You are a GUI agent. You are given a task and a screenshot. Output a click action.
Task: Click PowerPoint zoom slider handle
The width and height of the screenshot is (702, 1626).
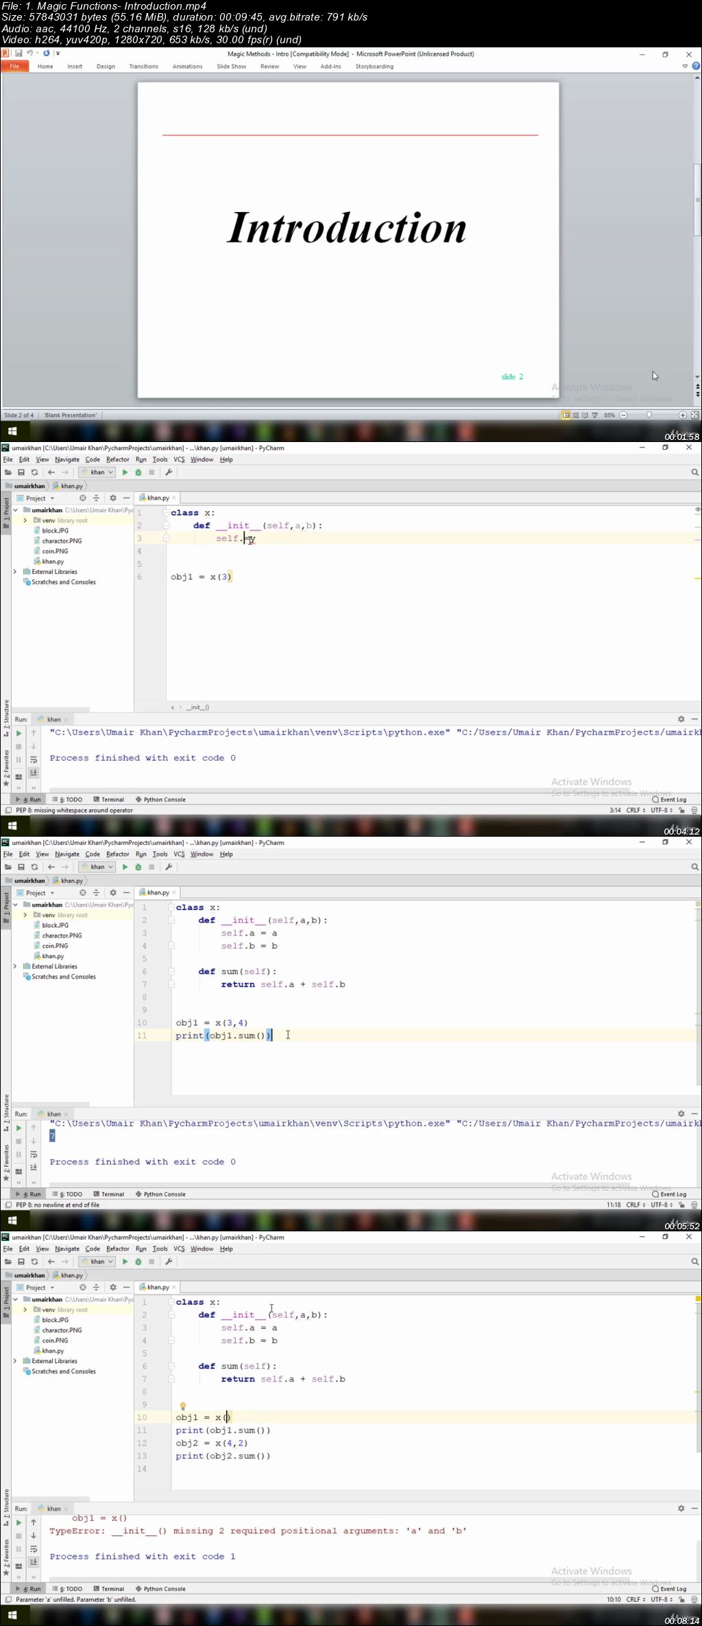click(x=649, y=415)
